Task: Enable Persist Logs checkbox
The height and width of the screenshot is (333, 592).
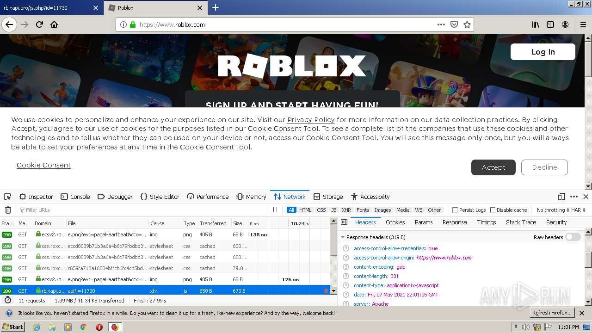Action: pos(455,210)
